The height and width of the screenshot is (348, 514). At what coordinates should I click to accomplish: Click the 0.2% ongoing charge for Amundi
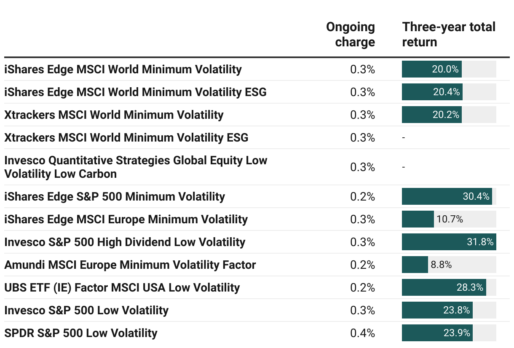[362, 265]
